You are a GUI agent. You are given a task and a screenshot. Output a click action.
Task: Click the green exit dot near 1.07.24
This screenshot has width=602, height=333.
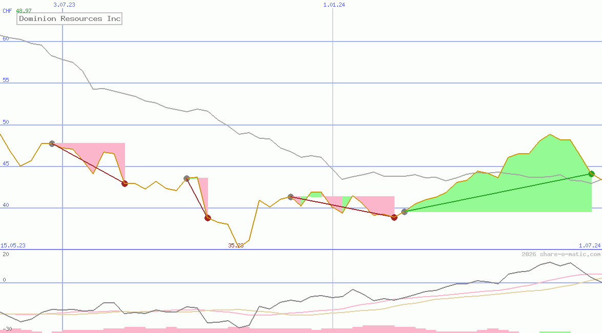point(591,174)
